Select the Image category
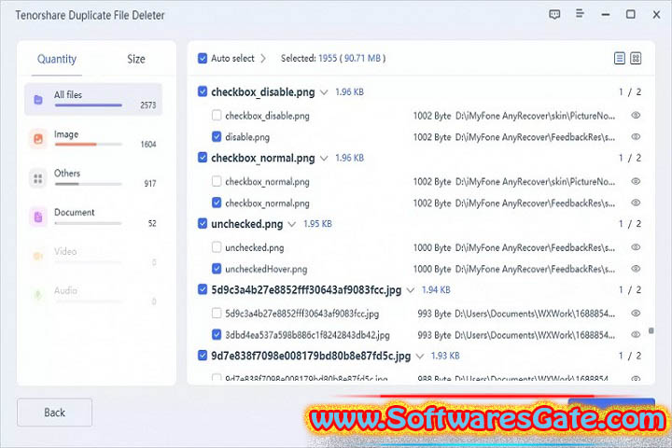Screen dimensions: 672x448 tap(93, 139)
